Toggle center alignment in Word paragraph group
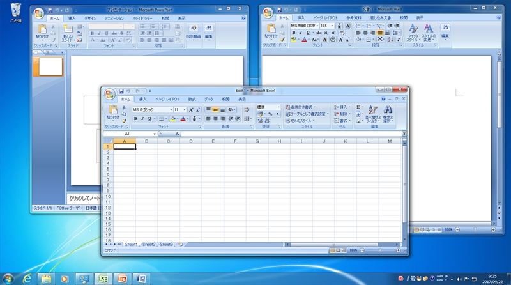Screen dimensions: 511x285 (x=365, y=33)
